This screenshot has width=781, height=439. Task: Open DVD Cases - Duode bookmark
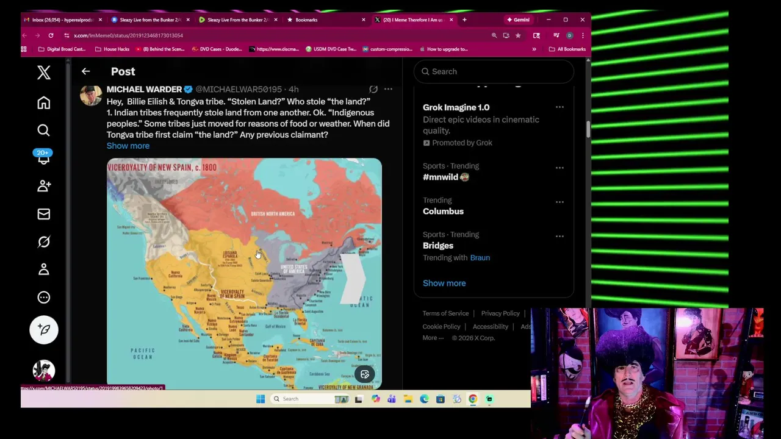217,49
